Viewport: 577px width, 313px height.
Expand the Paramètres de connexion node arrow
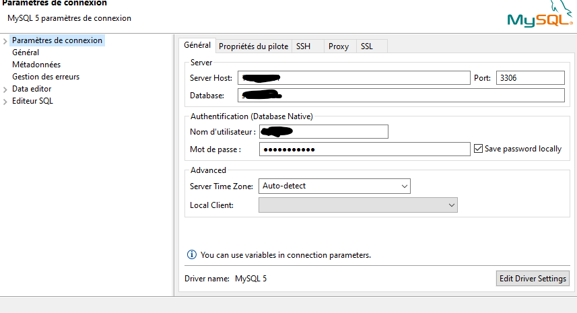click(5, 41)
